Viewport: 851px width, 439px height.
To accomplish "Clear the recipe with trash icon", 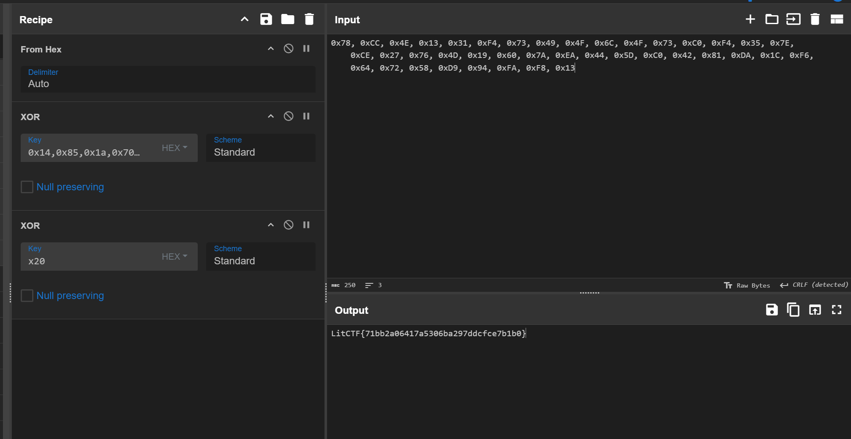I will pyautogui.click(x=309, y=19).
